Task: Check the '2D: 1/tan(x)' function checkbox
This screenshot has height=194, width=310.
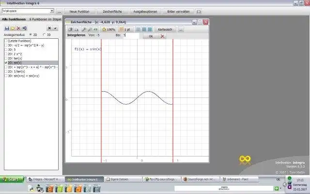Action: click(6, 71)
